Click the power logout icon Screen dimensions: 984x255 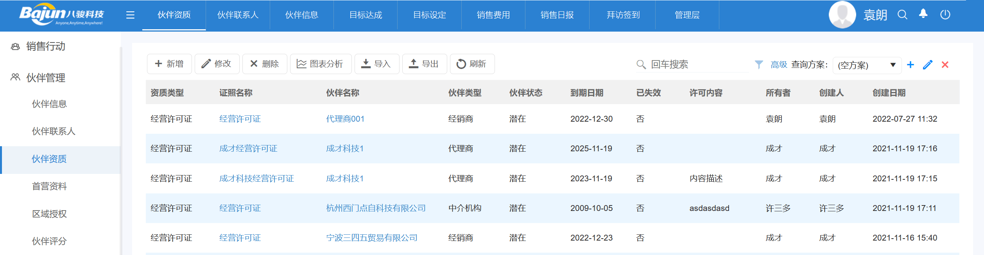(x=945, y=15)
